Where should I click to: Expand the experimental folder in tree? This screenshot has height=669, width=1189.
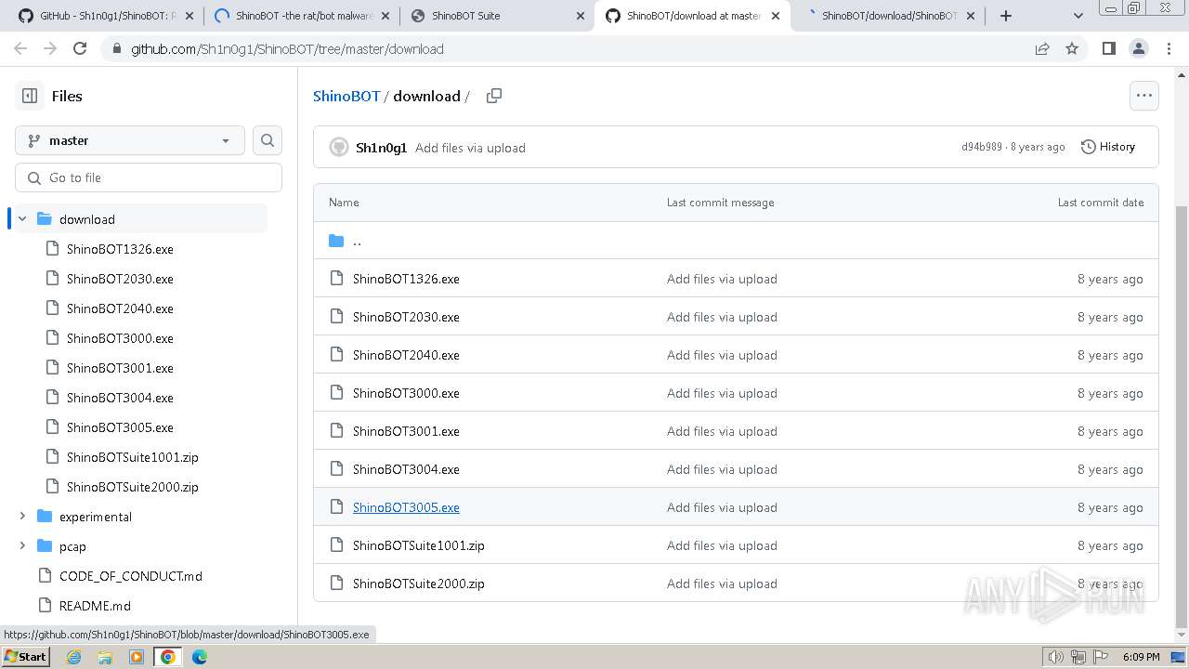[22, 517]
